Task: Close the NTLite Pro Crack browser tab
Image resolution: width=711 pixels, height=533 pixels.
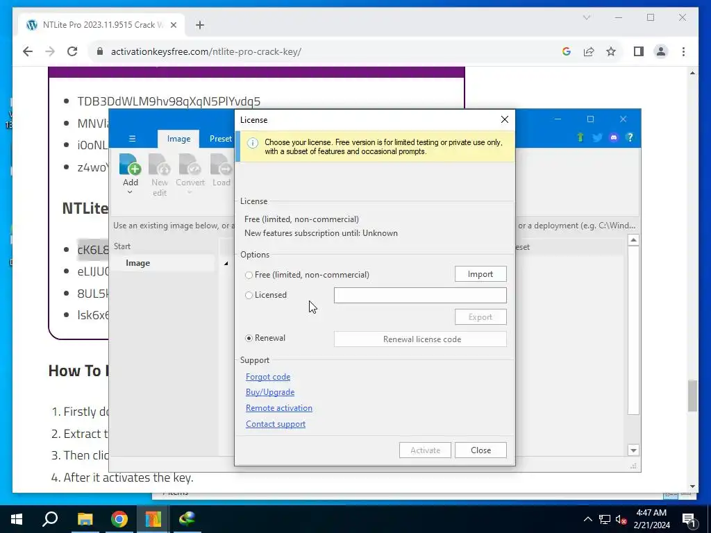Action: click(173, 25)
